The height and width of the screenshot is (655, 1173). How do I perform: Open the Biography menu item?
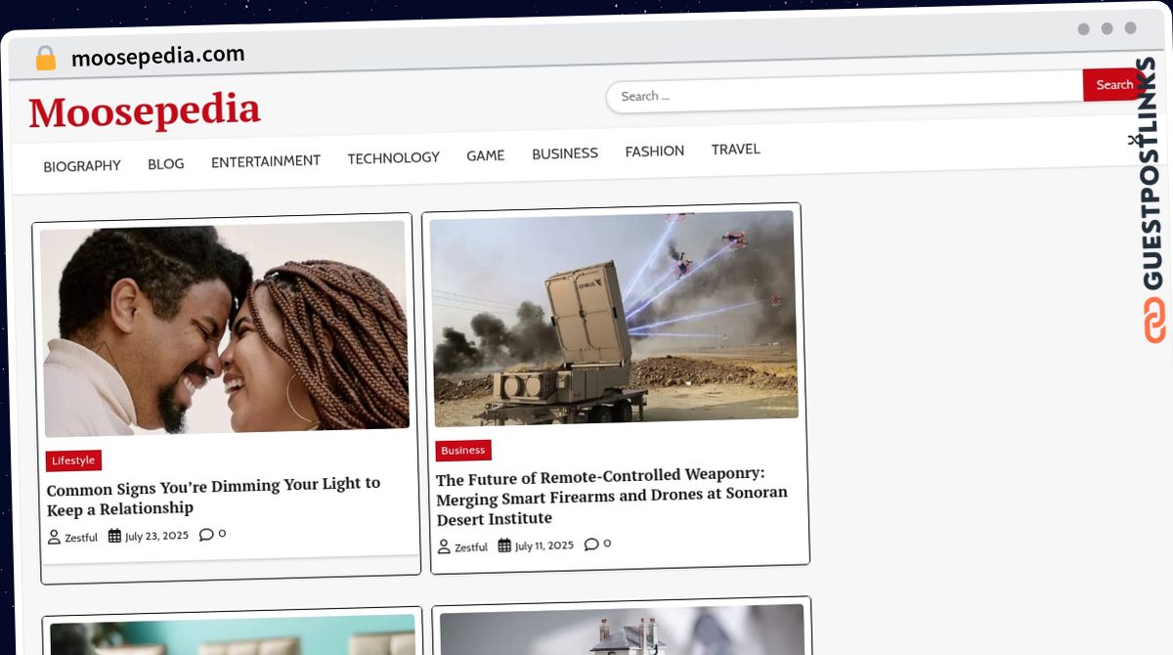[x=82, y=166]
